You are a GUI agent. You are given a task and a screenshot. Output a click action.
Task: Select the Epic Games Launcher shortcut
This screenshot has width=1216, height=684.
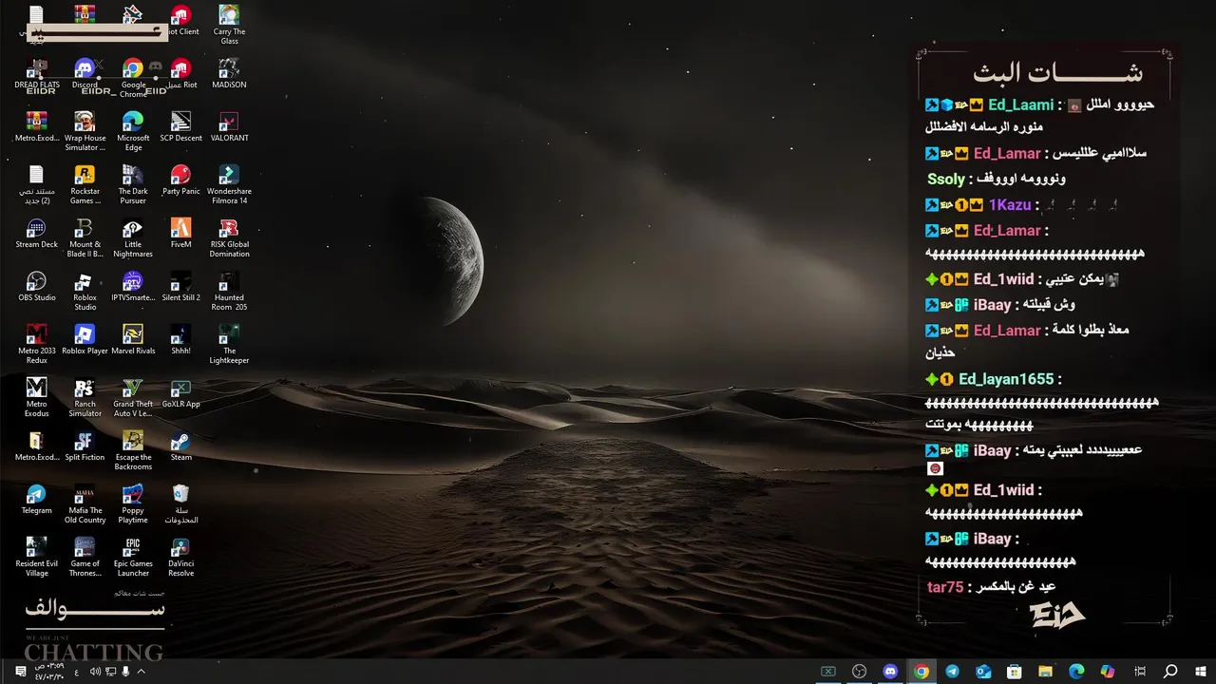[133, 558]
